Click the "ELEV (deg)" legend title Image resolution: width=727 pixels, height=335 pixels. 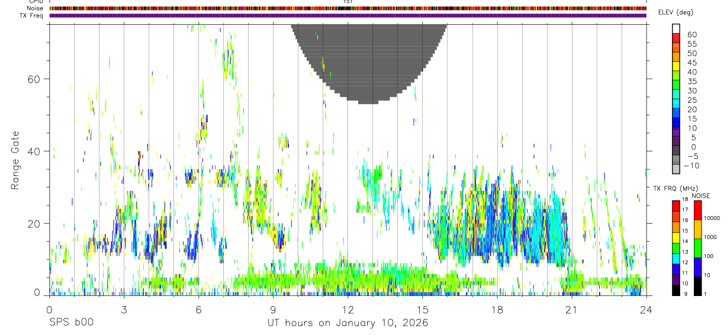(x=675, y=12)
